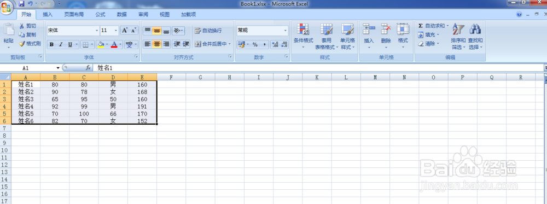This screenshot has height=204, width=547.
Task: Open the Office button menu
Action: click(x=6, y=8)
